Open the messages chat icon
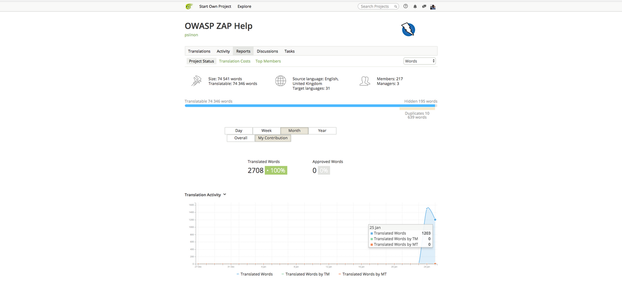622x291 pixels. click(424, 6)
